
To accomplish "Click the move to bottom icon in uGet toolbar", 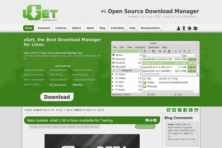I will 189,51.
